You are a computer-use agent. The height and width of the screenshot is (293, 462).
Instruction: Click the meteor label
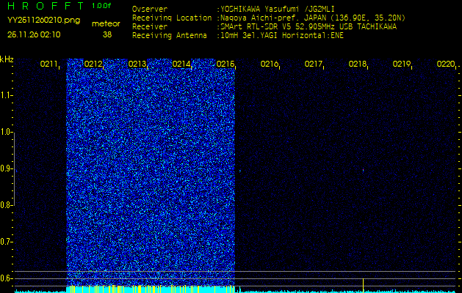[106, 23]
